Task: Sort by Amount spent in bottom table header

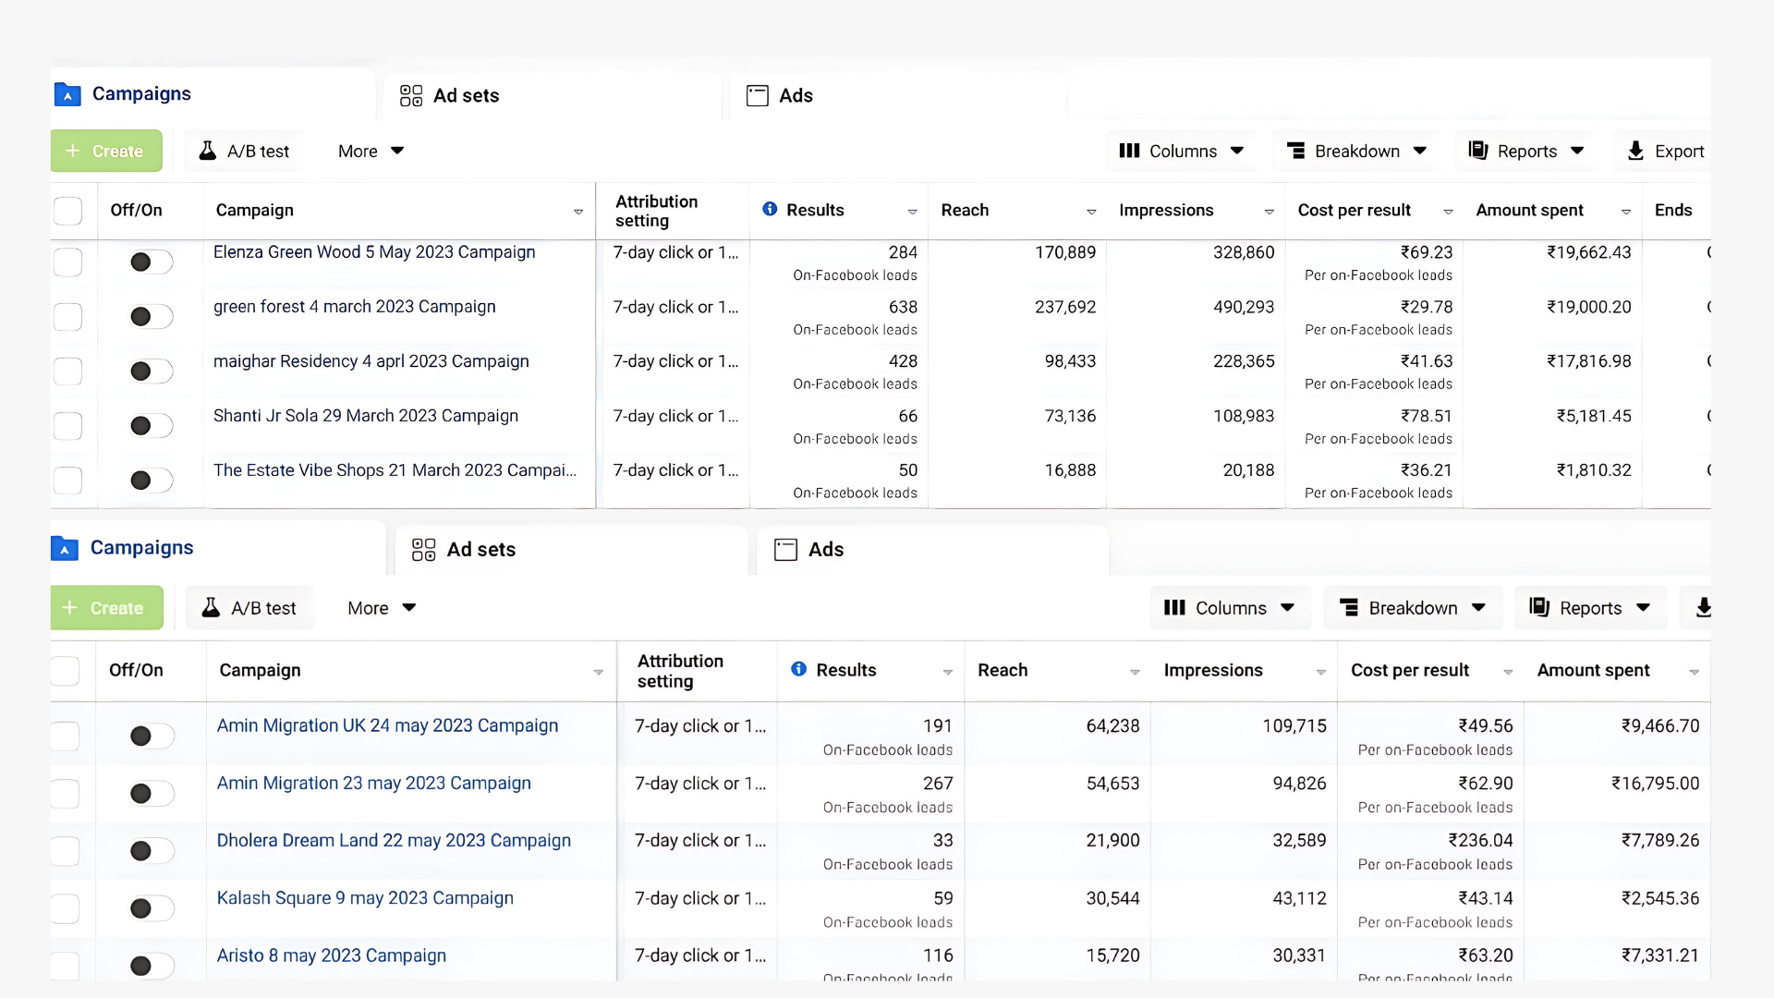Action: coord(1593,670)
